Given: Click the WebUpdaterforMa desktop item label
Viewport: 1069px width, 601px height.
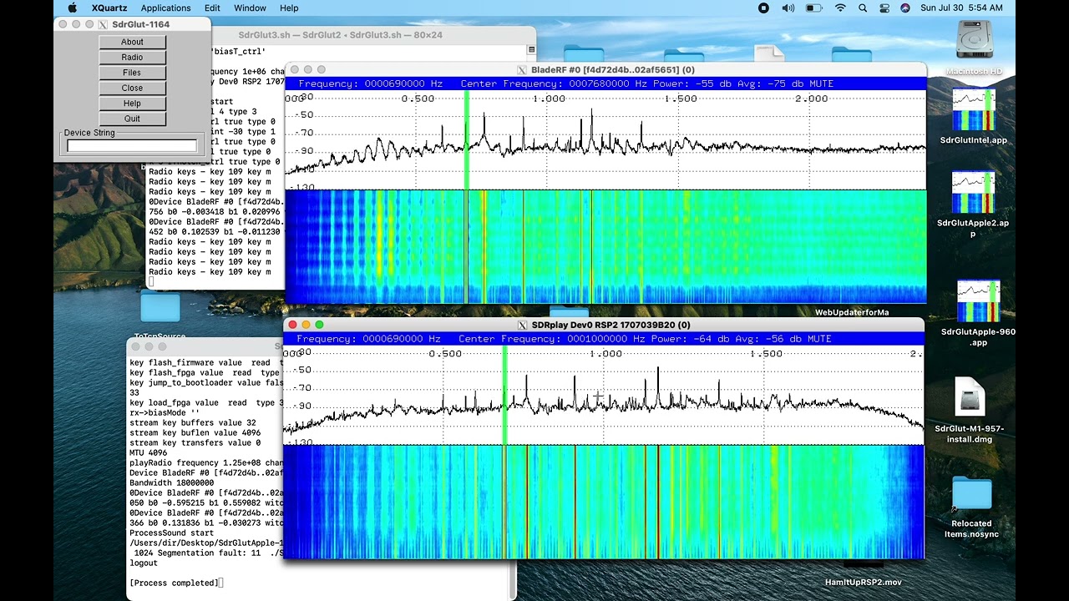Looking at the screenshot, I should [x=852, y=312].
